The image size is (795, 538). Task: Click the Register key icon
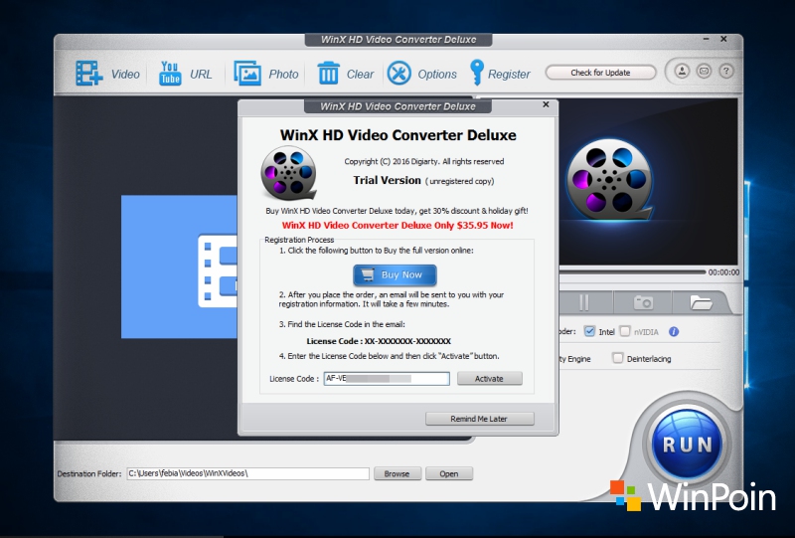[x=477, y=73]
